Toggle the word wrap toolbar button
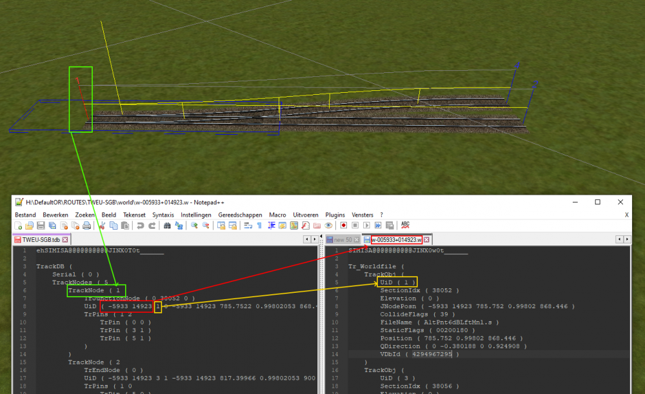 click(248, 226)
